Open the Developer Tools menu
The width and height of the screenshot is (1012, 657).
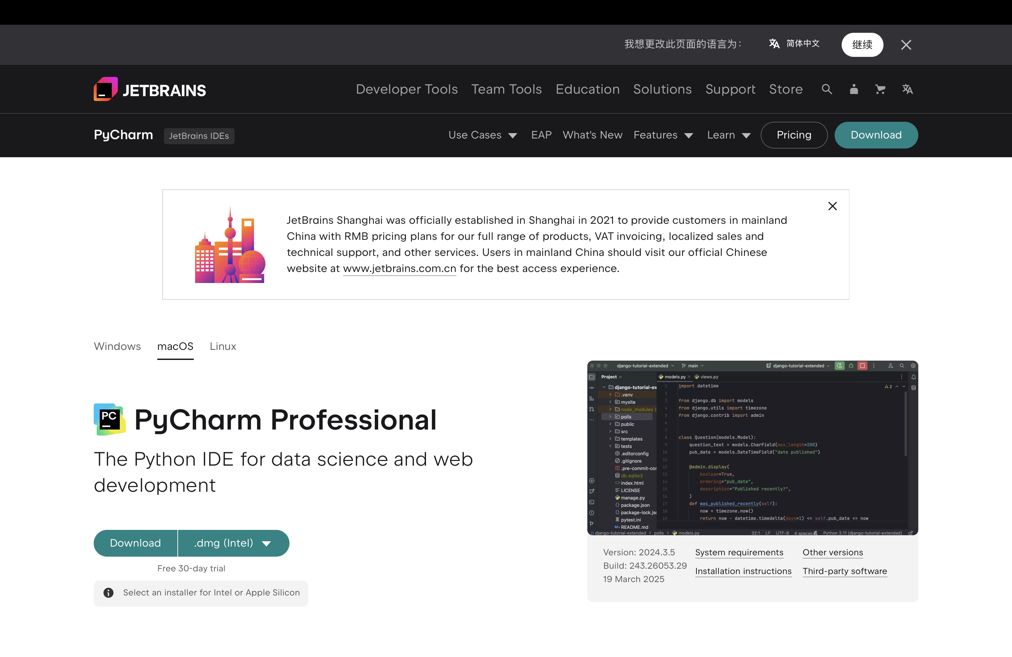(407, 89)
